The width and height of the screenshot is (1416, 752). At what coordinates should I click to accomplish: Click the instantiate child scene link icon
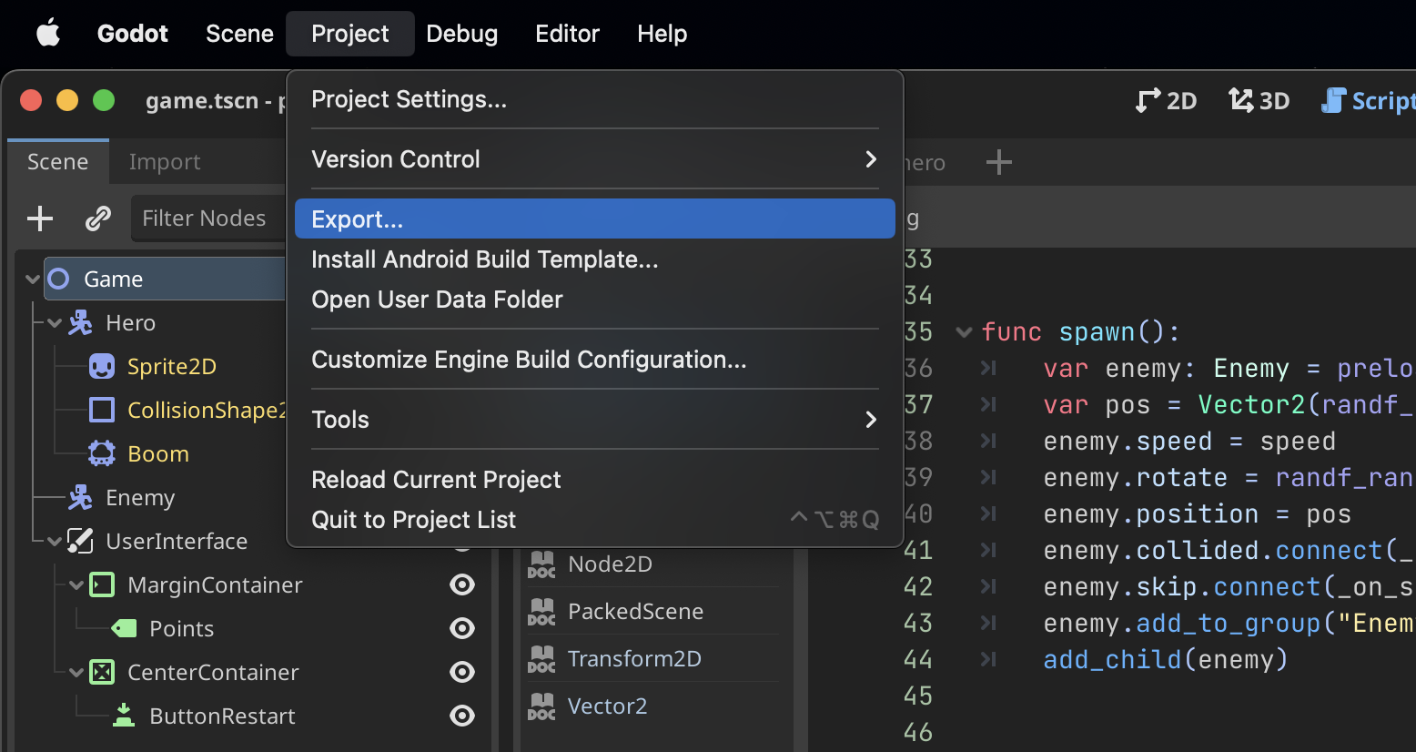point(98,218)
